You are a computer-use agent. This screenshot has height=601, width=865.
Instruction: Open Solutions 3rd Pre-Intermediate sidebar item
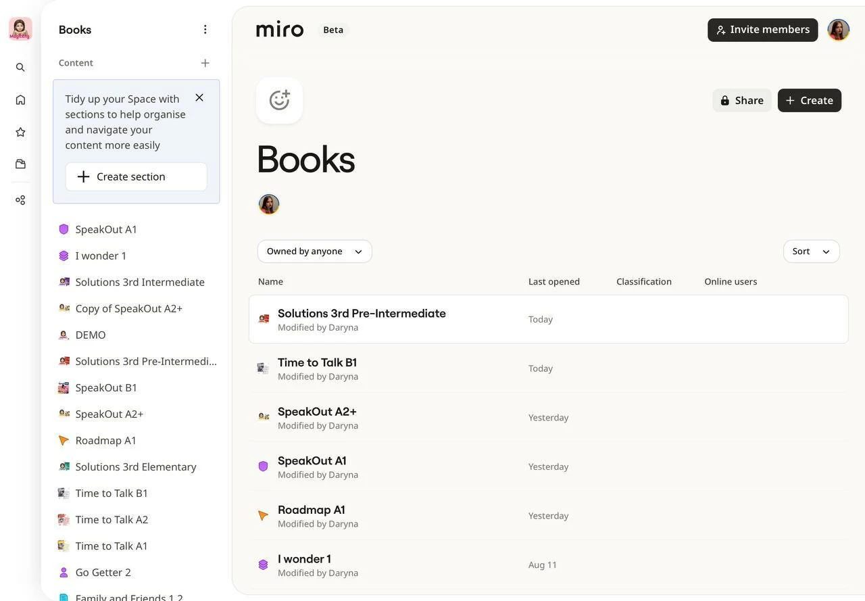point(137,361)
